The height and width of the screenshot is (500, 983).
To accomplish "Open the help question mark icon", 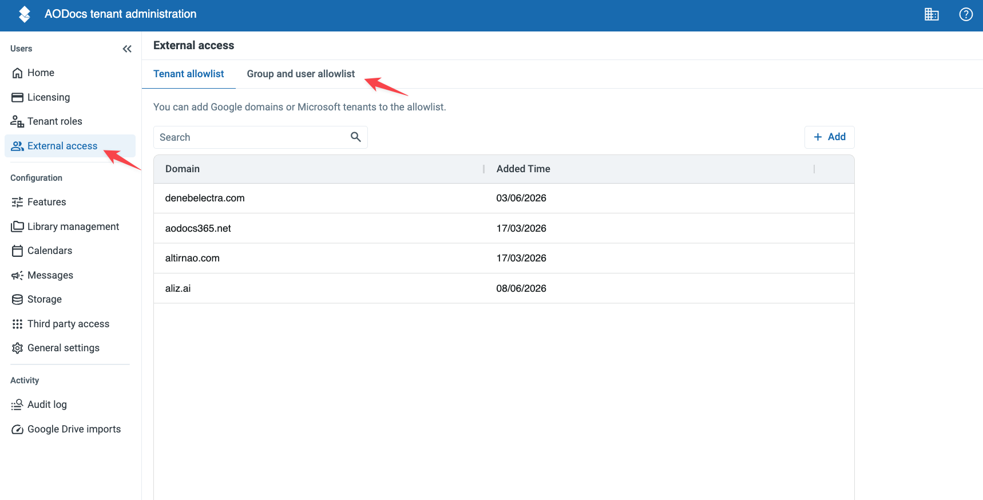I will click(966, 14).
